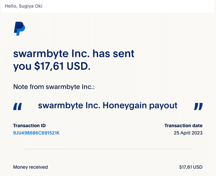Click the 'Money received' row label
Viewport: 216px width, 176px height.
point(31,167)
